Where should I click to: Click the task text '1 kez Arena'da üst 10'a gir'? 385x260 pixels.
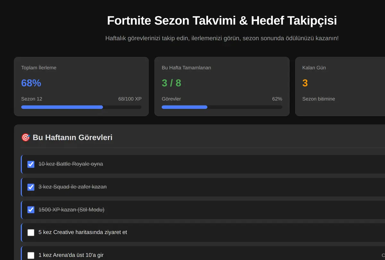71,255
